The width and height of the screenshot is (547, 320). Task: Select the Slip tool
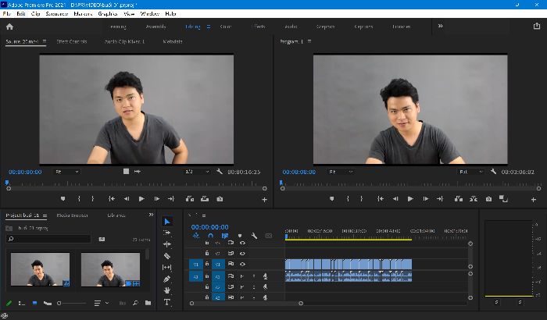167,268
